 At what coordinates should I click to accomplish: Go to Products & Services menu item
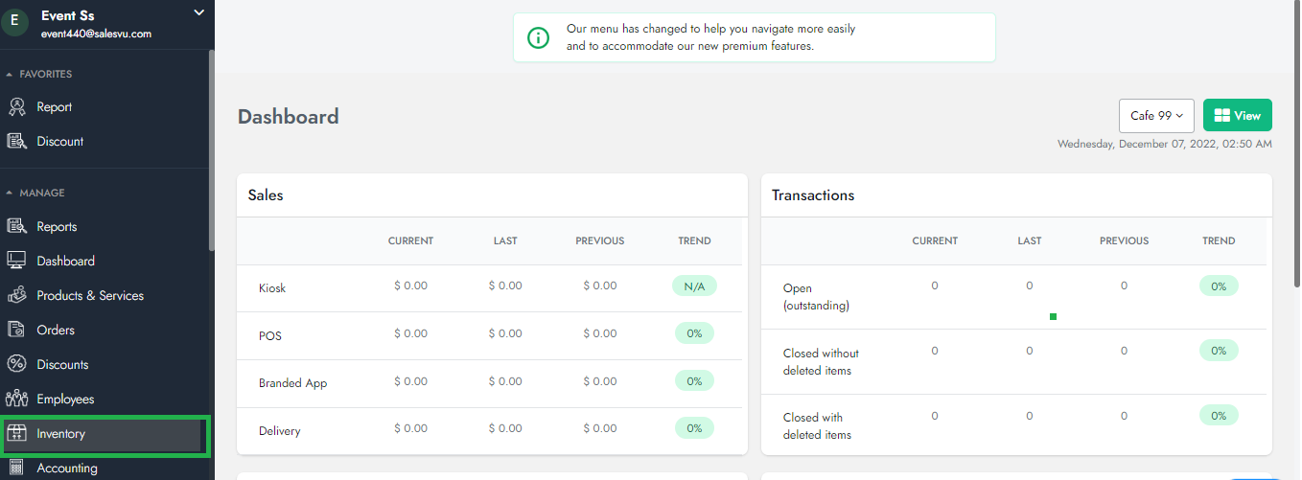click(x=90, y=296)
